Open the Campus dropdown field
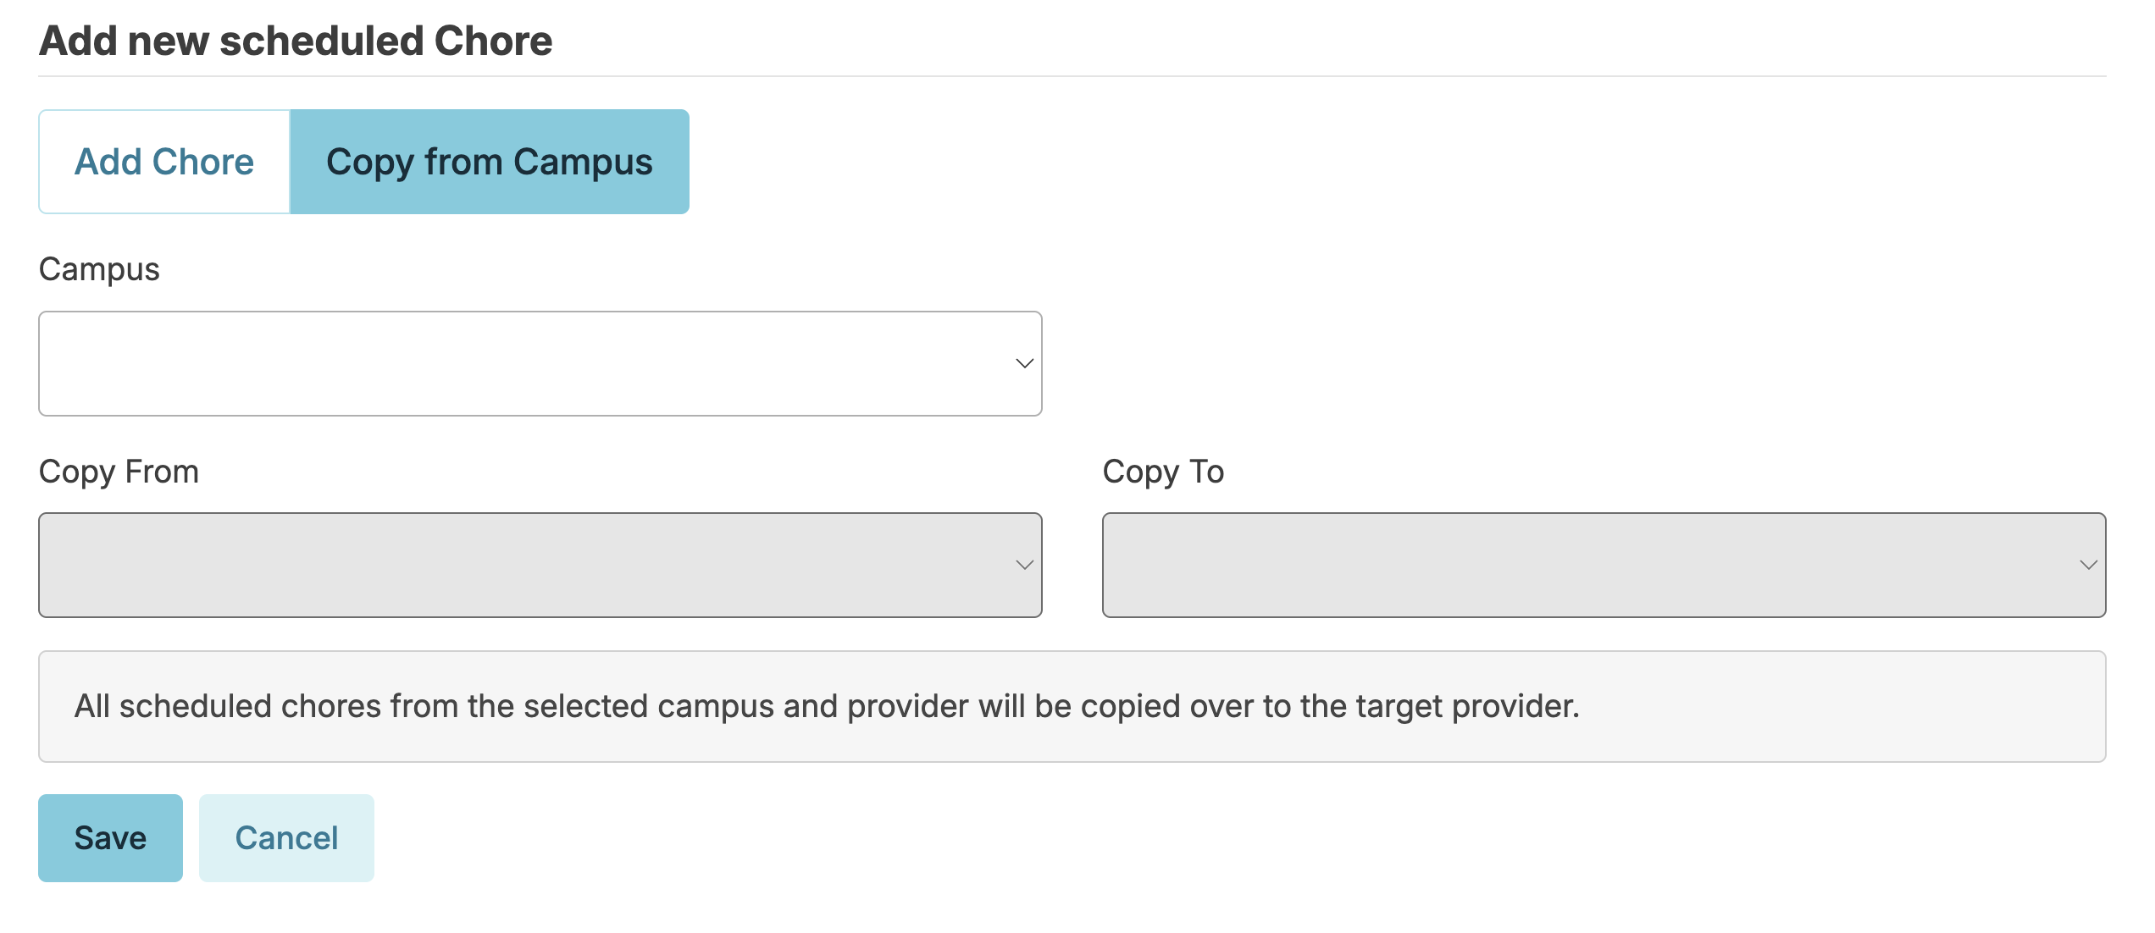 525,363
